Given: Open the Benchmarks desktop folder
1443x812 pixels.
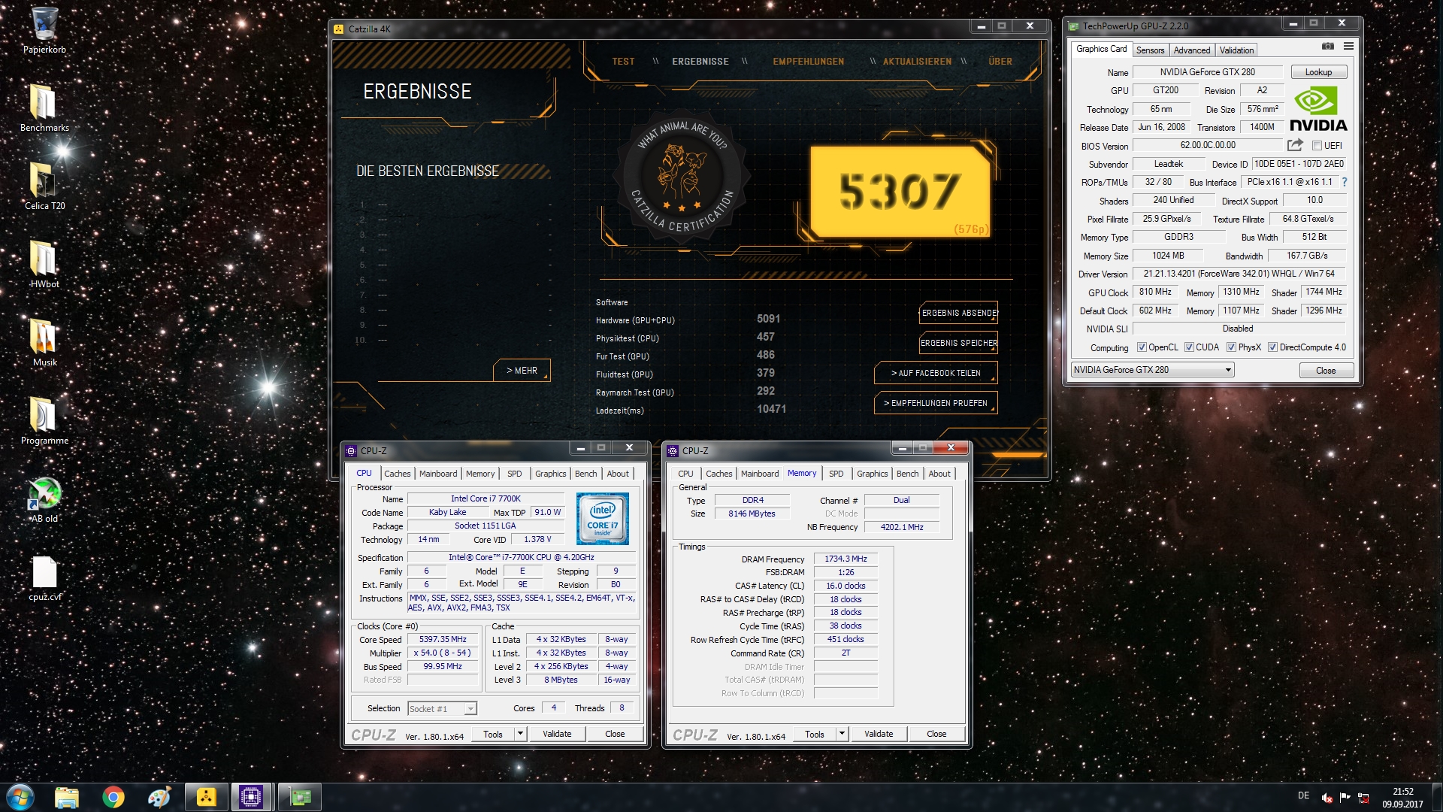Looking at the screenshot, I should (44, 108).
